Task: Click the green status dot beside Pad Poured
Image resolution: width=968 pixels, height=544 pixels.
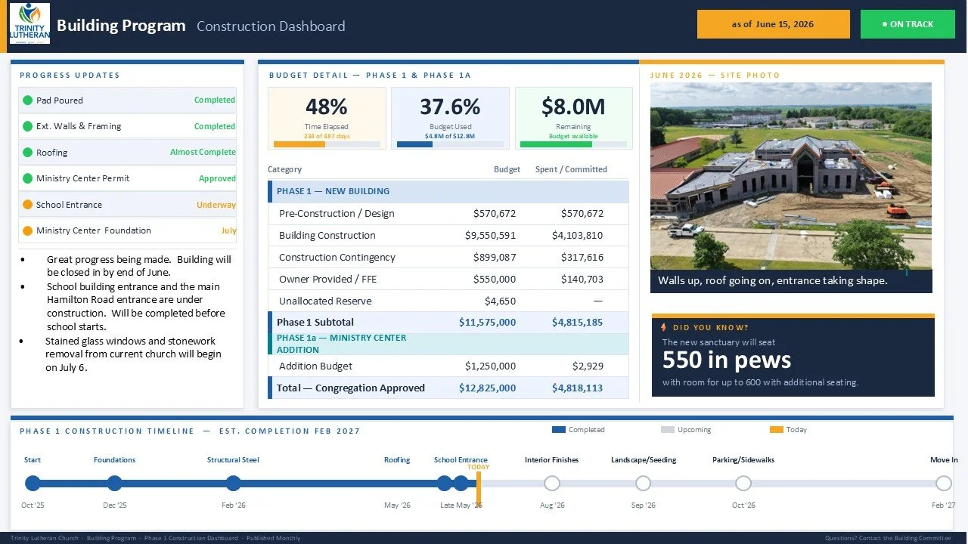Action: pos(28,100)
